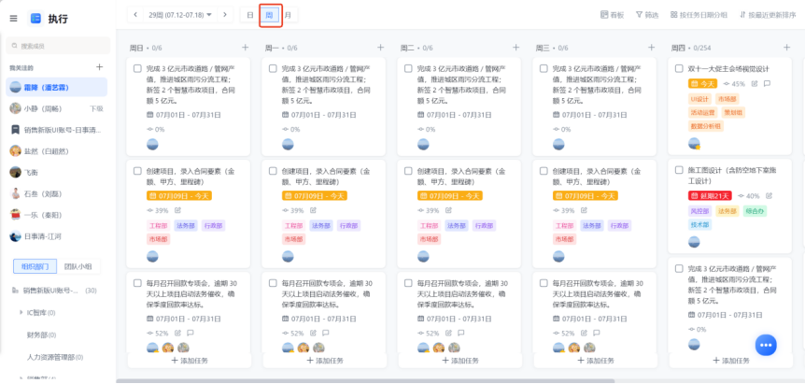The height and width of the screenshot is (384, 805).
Task: Click the 45% progress on 双十一大促主会场视觉设计 card
Action: (x=734, y=84)
